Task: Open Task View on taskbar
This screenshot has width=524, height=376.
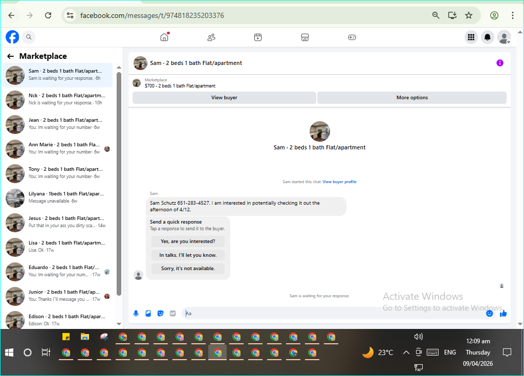Action: [x=46, y=352]
